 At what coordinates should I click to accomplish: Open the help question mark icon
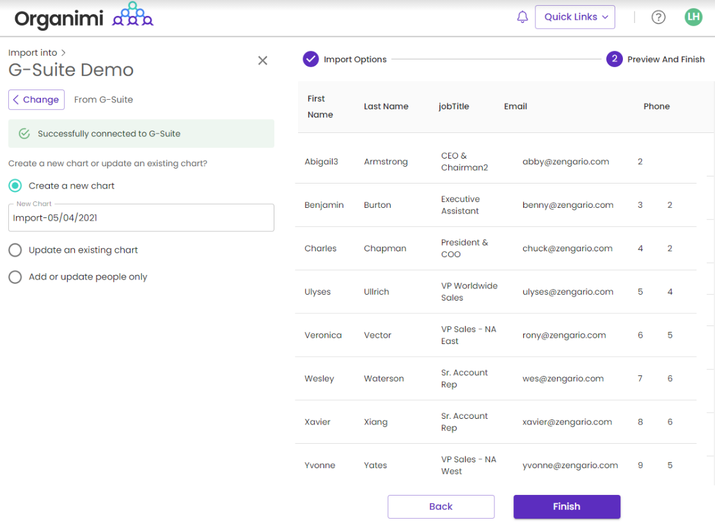point(658,17)
